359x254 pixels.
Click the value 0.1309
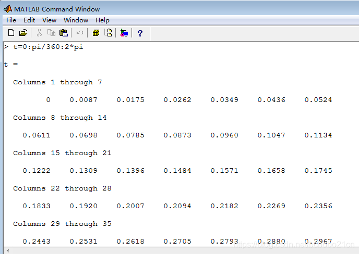coord(83,171)
